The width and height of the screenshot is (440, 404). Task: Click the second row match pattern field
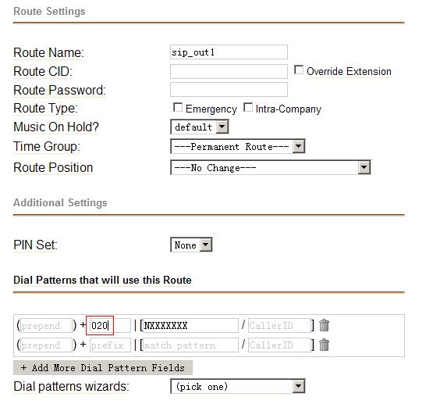pos(190,345)
